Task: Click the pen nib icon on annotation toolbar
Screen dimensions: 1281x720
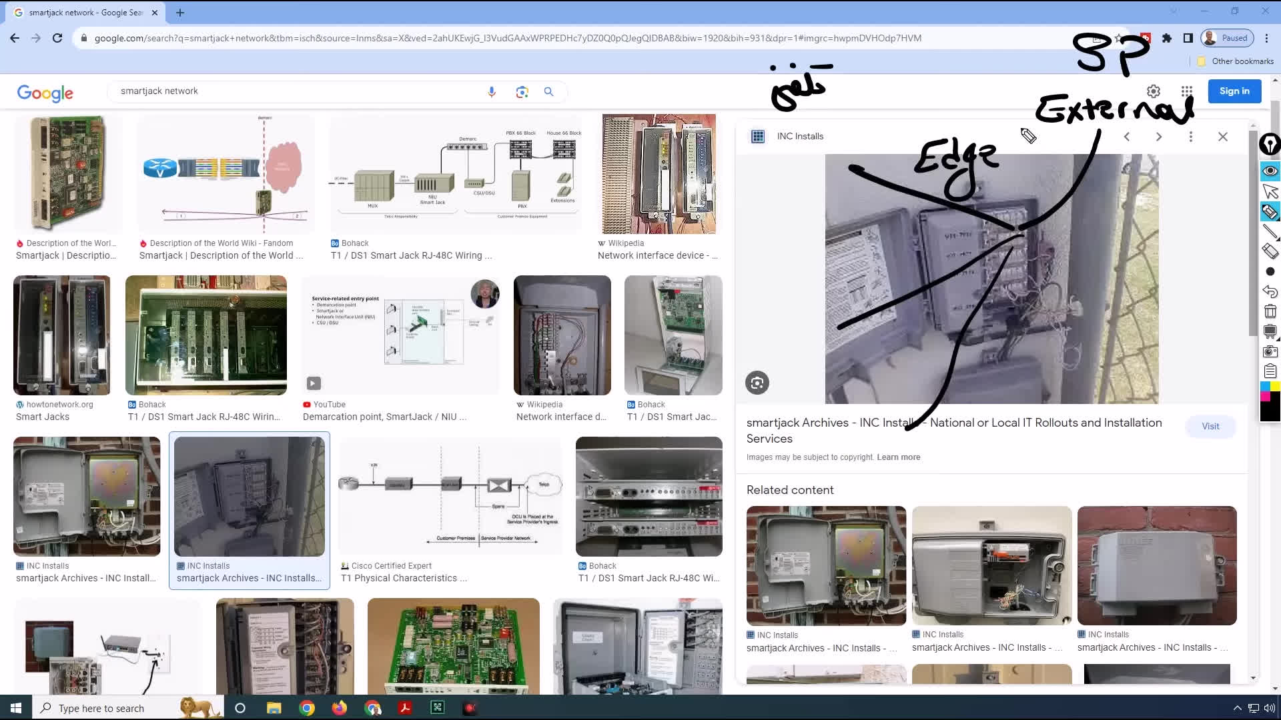Action: 1270,144
